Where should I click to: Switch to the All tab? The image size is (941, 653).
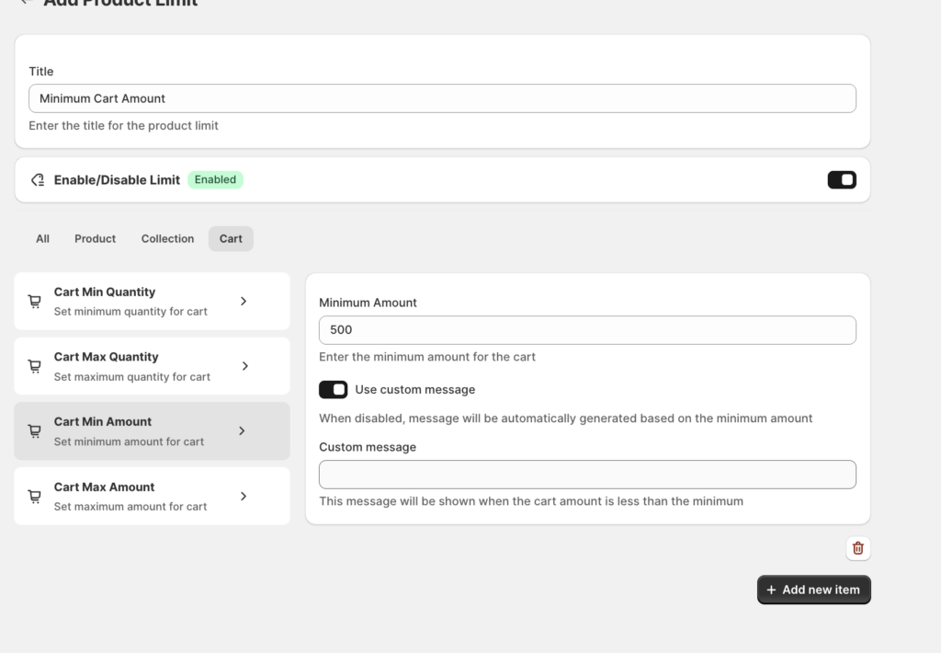point(42,238)
